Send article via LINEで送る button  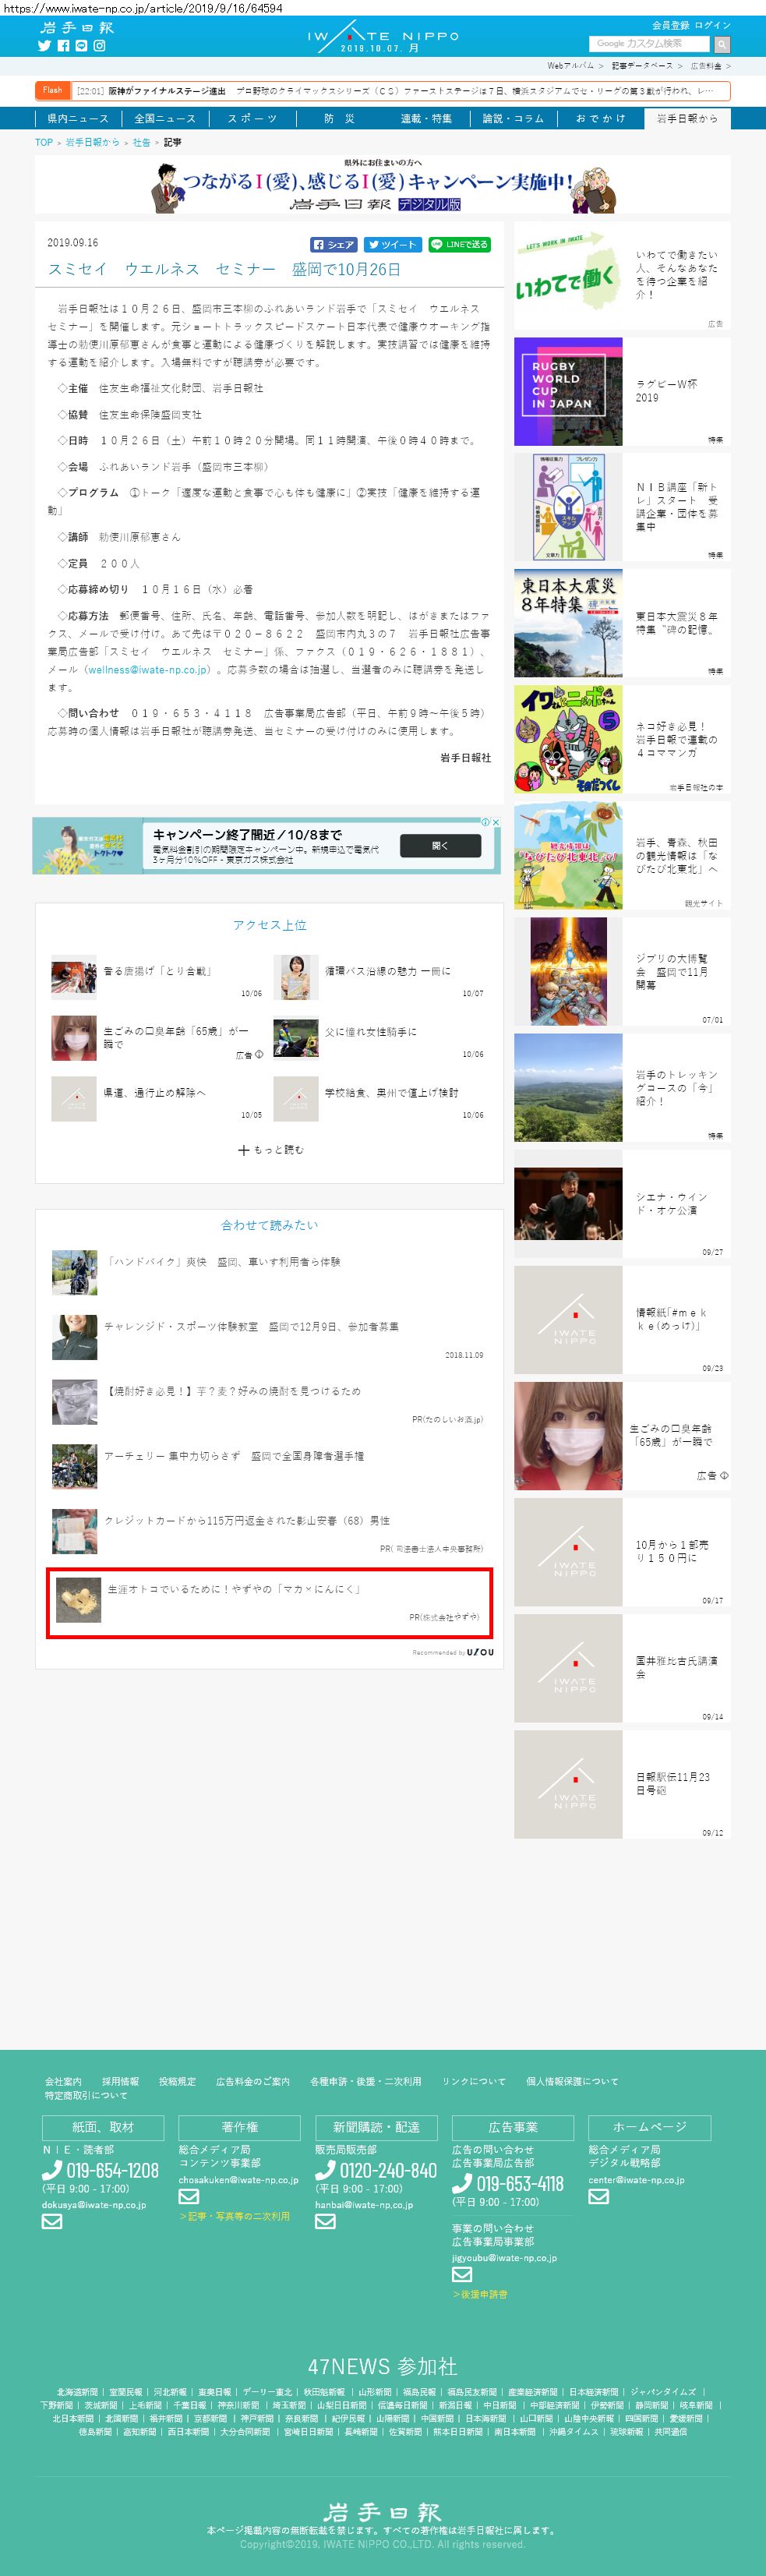pyautogui.click(x=460, y=244)
